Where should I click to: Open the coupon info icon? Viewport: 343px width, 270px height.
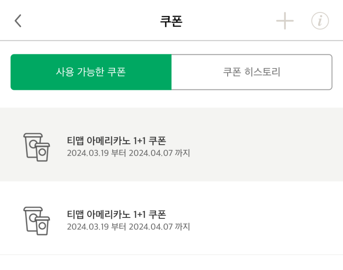point(320,21)
